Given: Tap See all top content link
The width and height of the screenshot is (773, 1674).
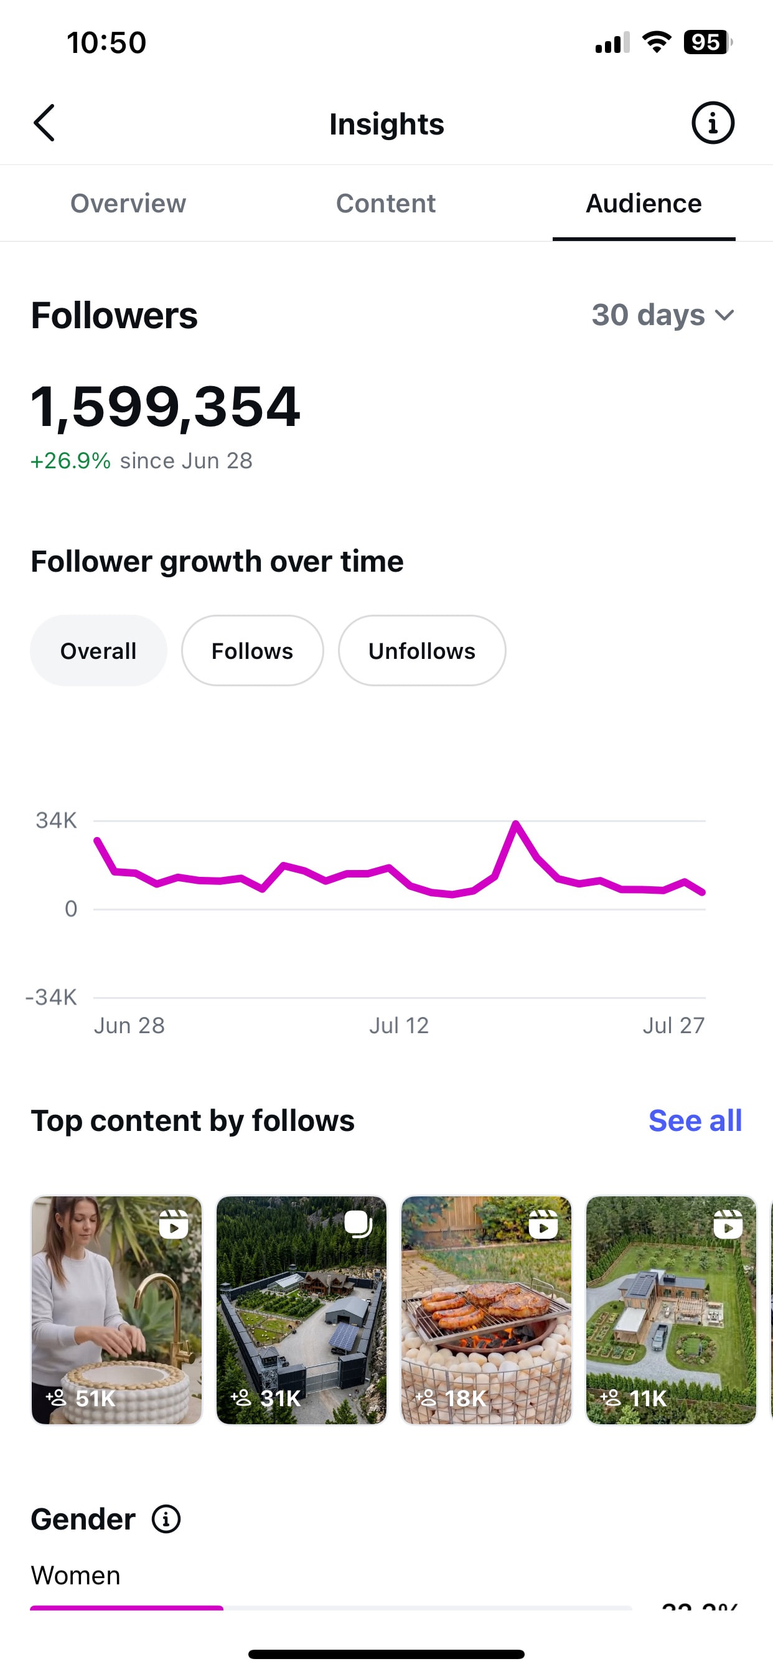Looking at the screenshot, I should (695, 1120).
